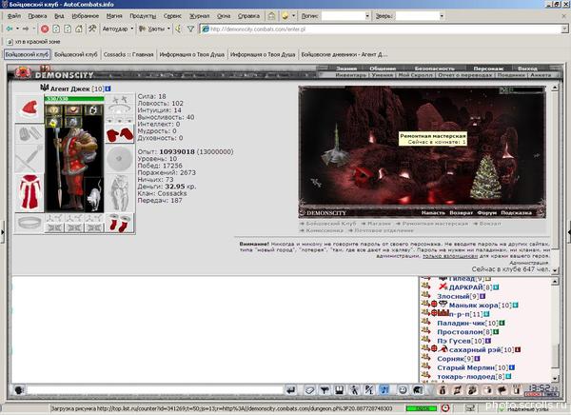Click private message icon beside Злосный

(x=426, y=295)
